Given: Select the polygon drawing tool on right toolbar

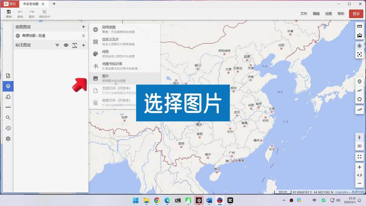Looking at the screenshot, I should coord(359,99).
